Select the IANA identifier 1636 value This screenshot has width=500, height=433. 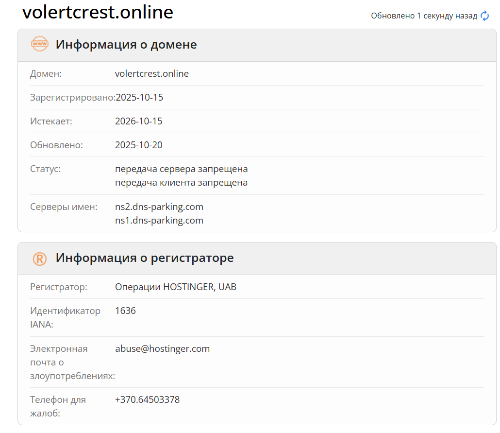125,311
